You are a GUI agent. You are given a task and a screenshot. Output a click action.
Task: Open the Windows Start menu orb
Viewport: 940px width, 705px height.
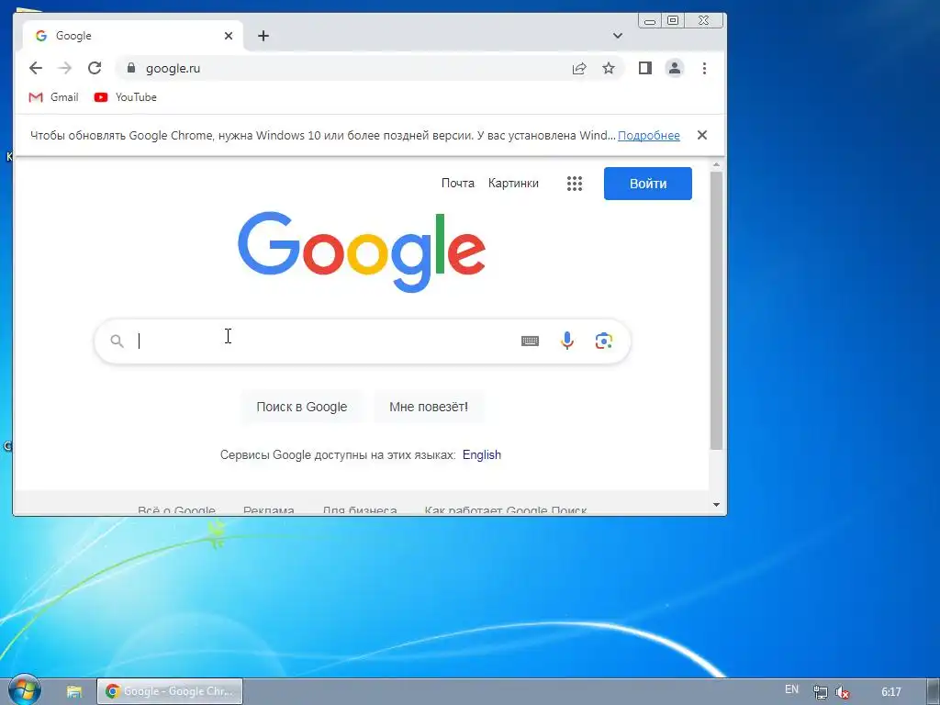pyautogui.click(x=25, y=690)
